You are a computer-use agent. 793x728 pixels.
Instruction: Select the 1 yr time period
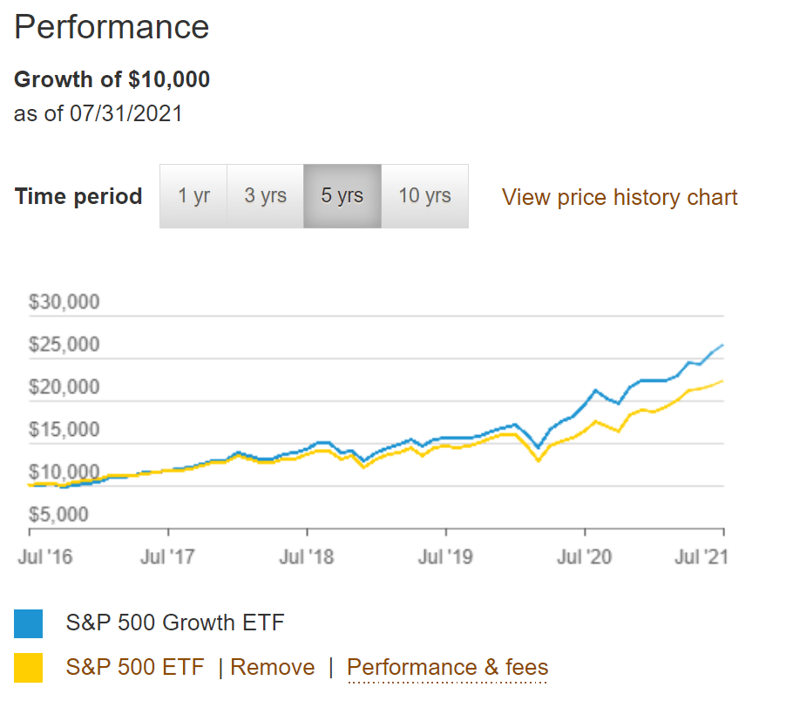(x=193, y=196)
